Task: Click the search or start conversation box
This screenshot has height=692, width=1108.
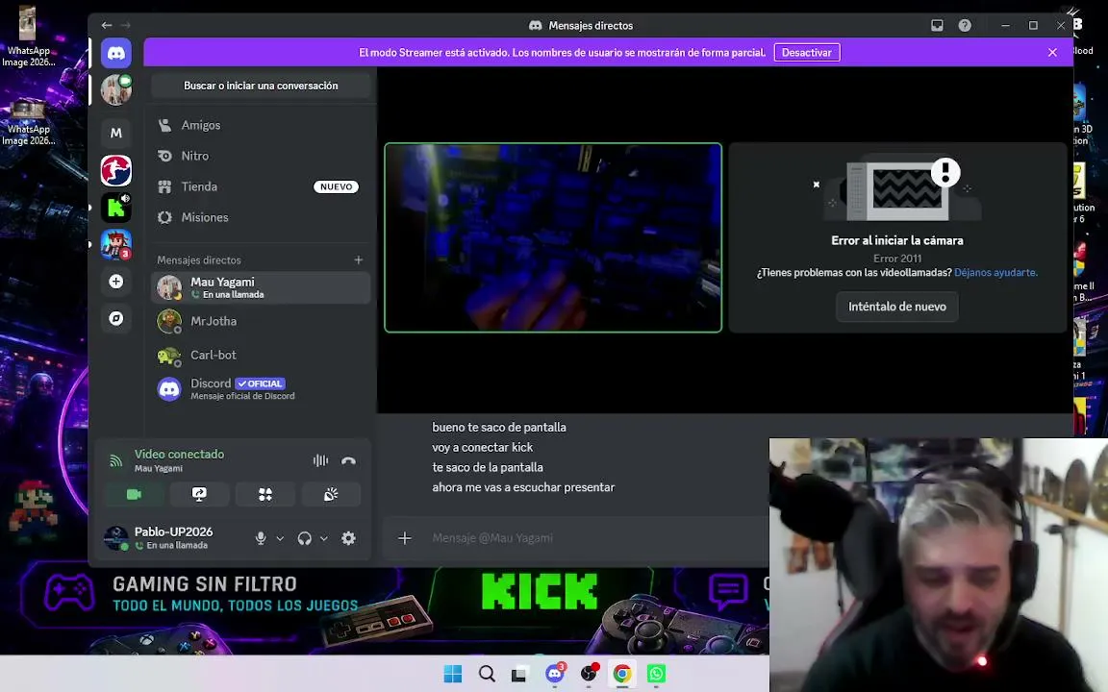Action: [261, 86]
